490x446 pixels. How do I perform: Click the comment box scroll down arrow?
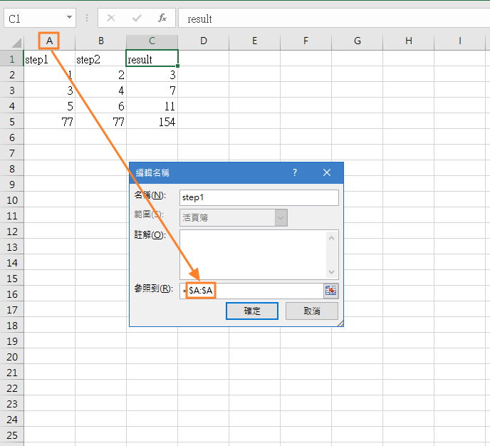332,271
